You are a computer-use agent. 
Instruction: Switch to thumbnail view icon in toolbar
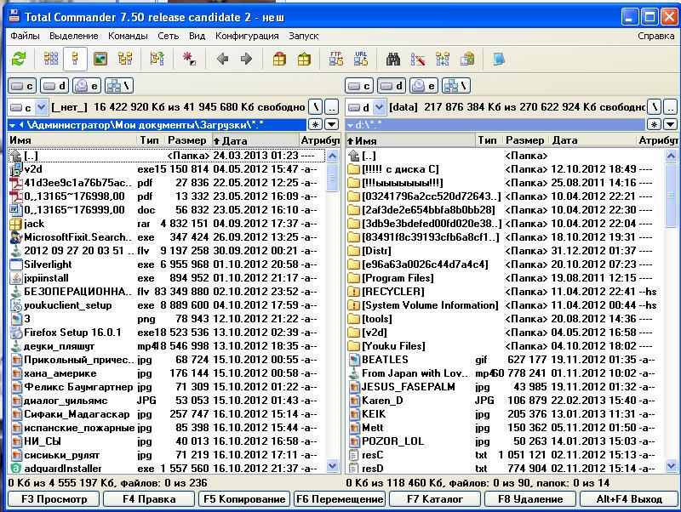tap(100, 59)
